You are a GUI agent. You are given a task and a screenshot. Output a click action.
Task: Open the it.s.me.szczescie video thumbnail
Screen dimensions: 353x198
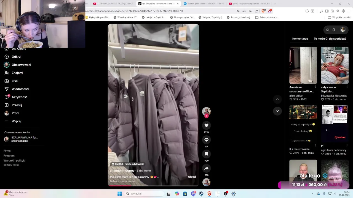click(x=303, y=124)
